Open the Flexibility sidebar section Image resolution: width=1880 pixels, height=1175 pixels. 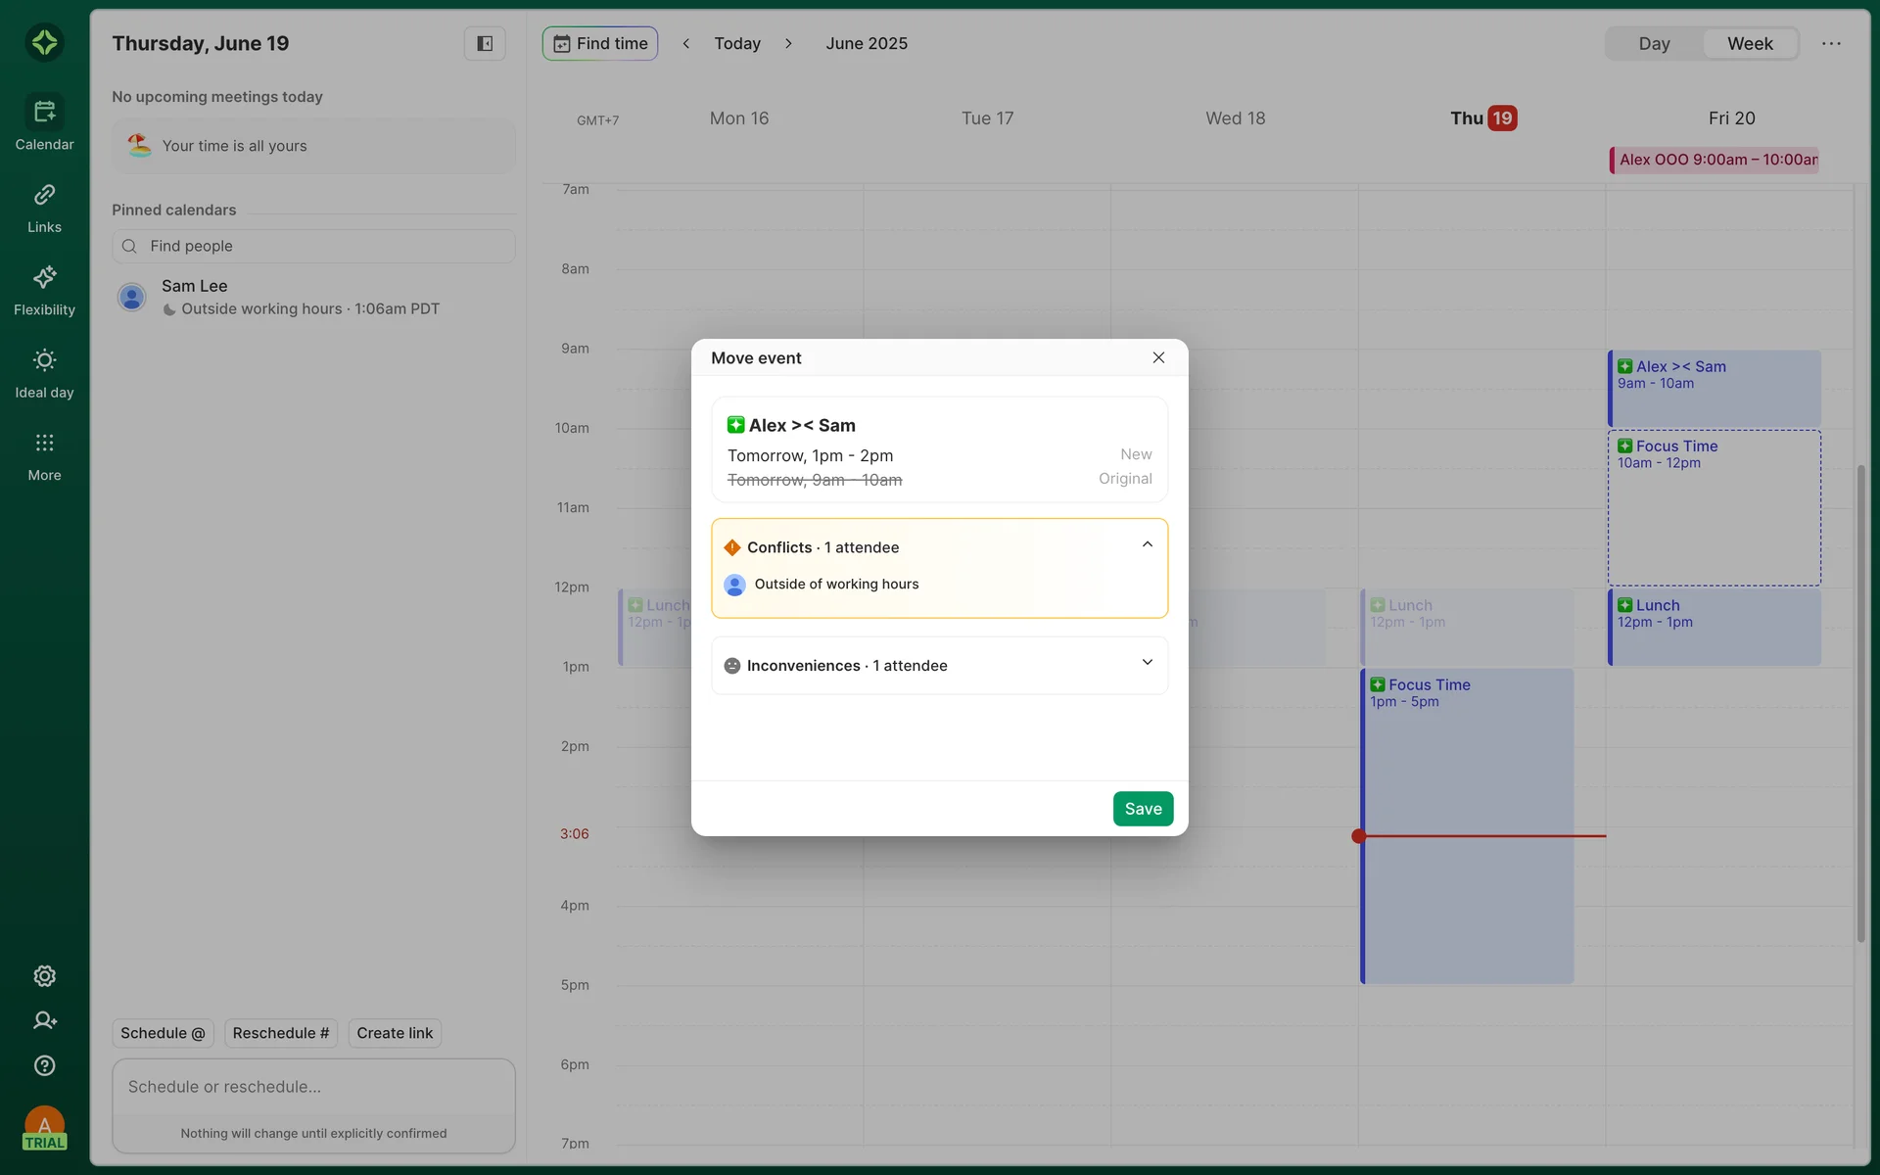point(44,290)
